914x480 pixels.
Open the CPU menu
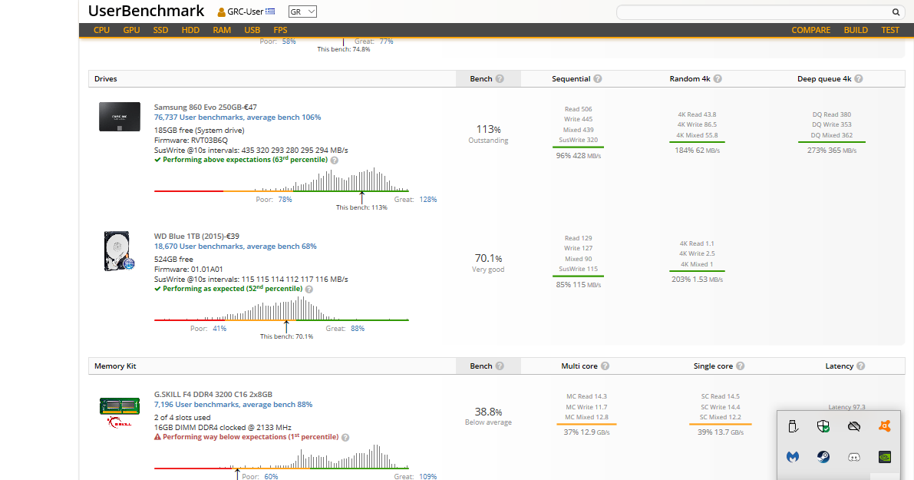[101, 30]
